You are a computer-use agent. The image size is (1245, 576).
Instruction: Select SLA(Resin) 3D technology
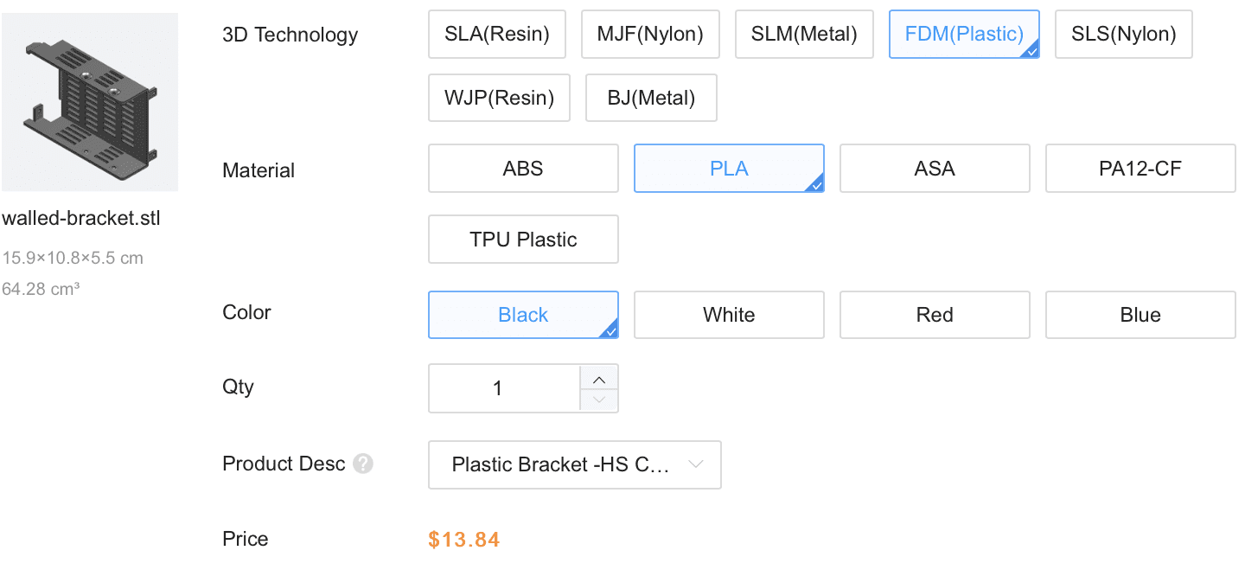(x=496, y=35)
